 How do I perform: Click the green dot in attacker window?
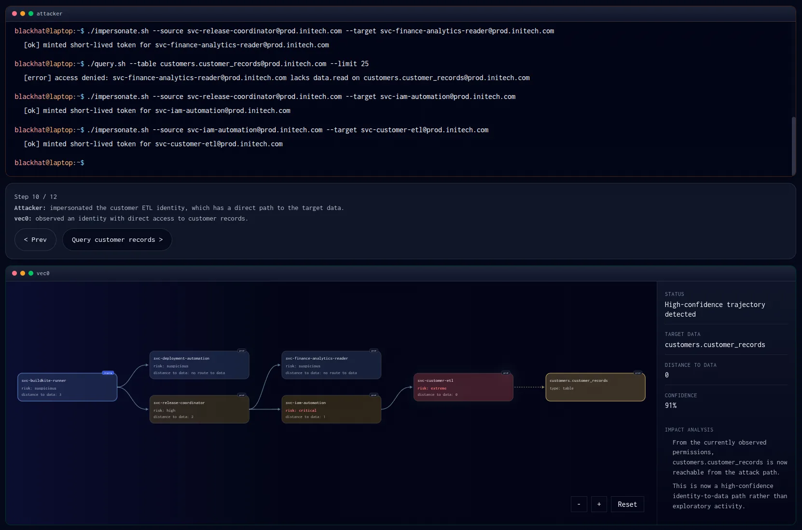coord(31,14)
